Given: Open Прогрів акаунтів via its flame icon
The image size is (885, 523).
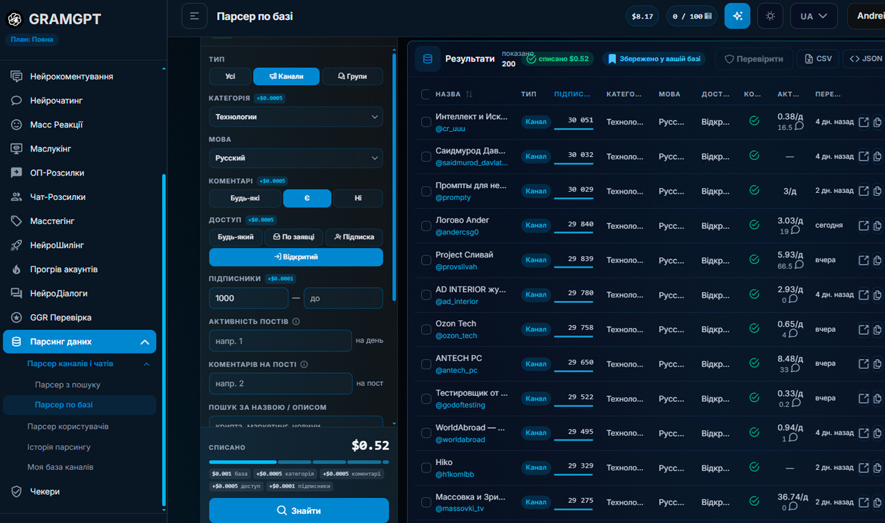Looking at the screenshot, I should tap(17, 270).
